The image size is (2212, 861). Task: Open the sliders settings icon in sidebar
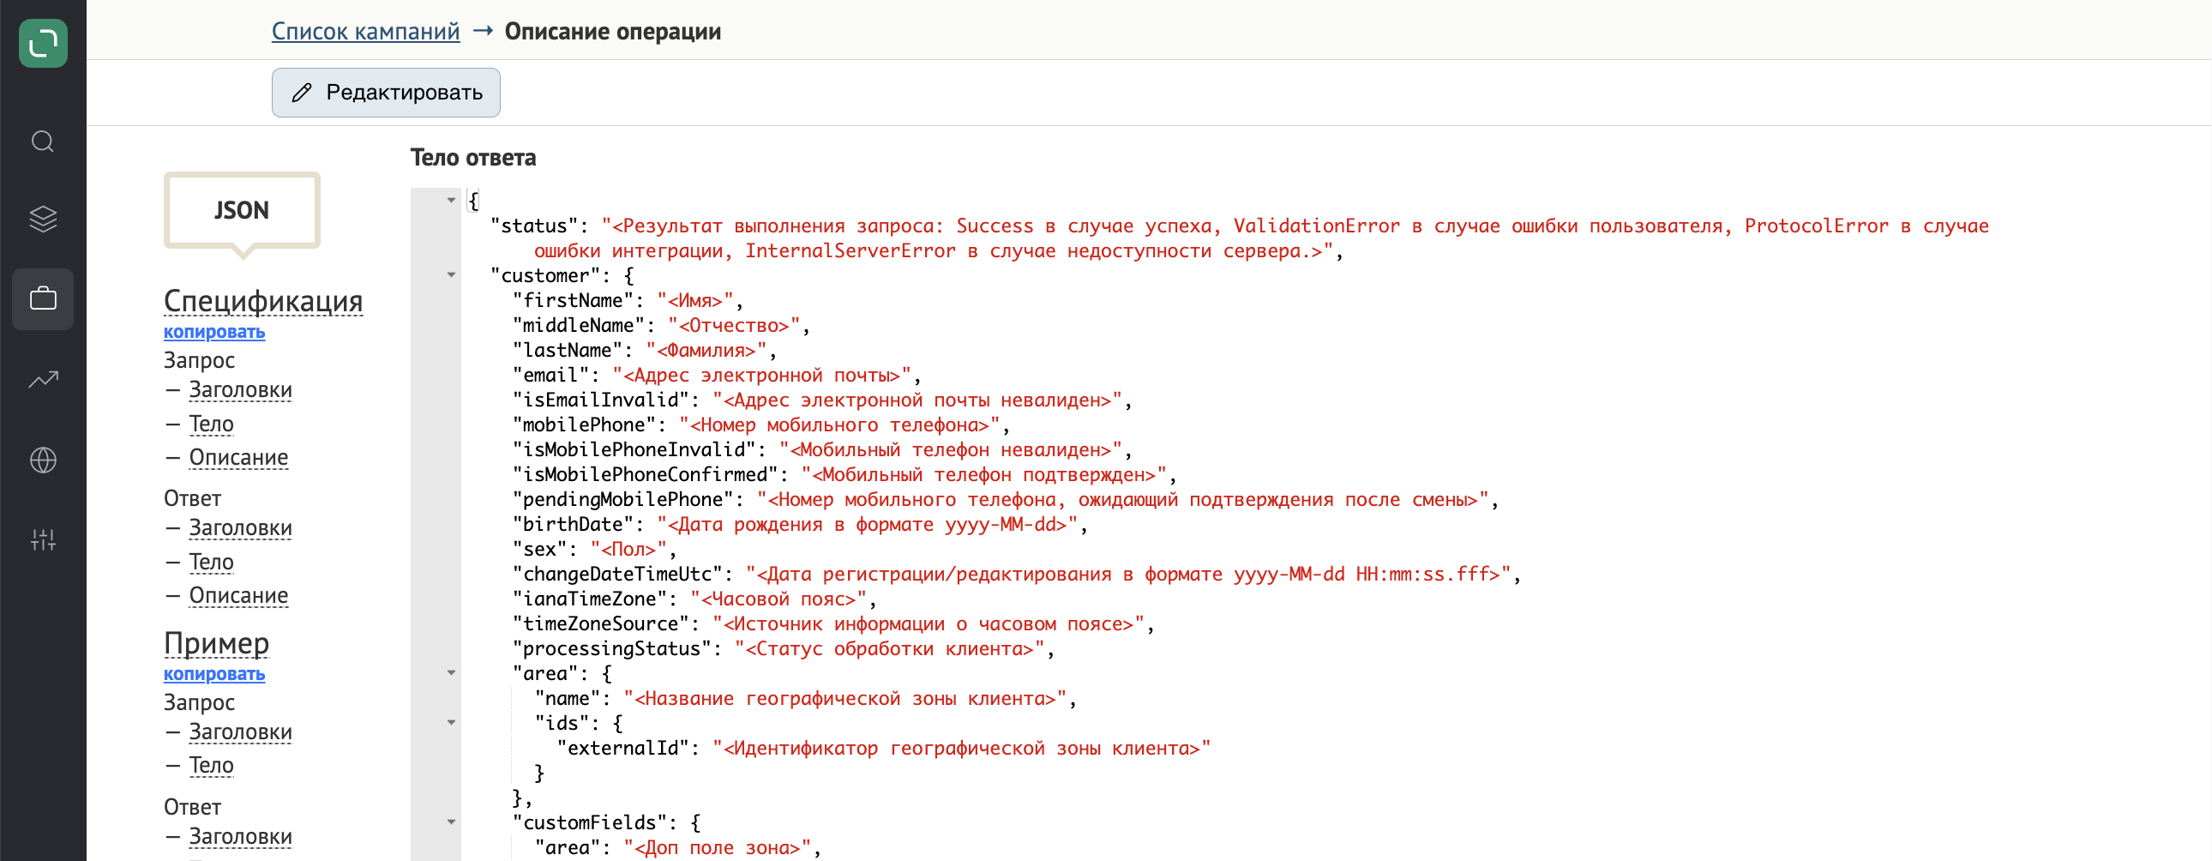(43, 539)
